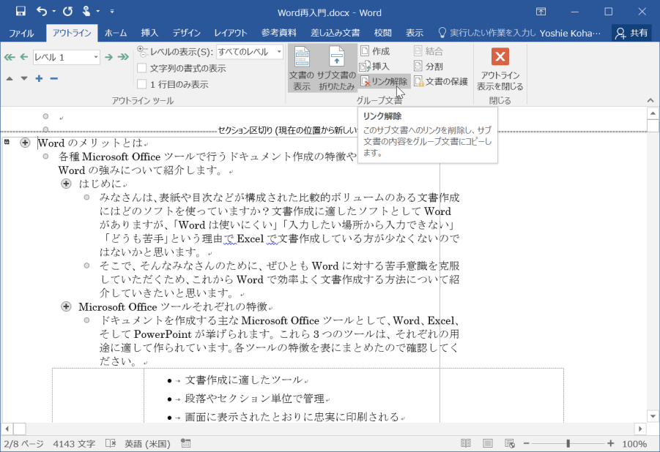Select the そこで、そんなみなさん paragraph bullet

point(86,265)
